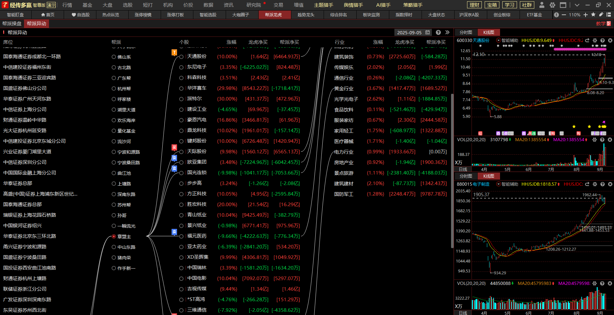Click the 演示 demo button
The width and height of the screenshot is (614, 315).
pos(51,5)
